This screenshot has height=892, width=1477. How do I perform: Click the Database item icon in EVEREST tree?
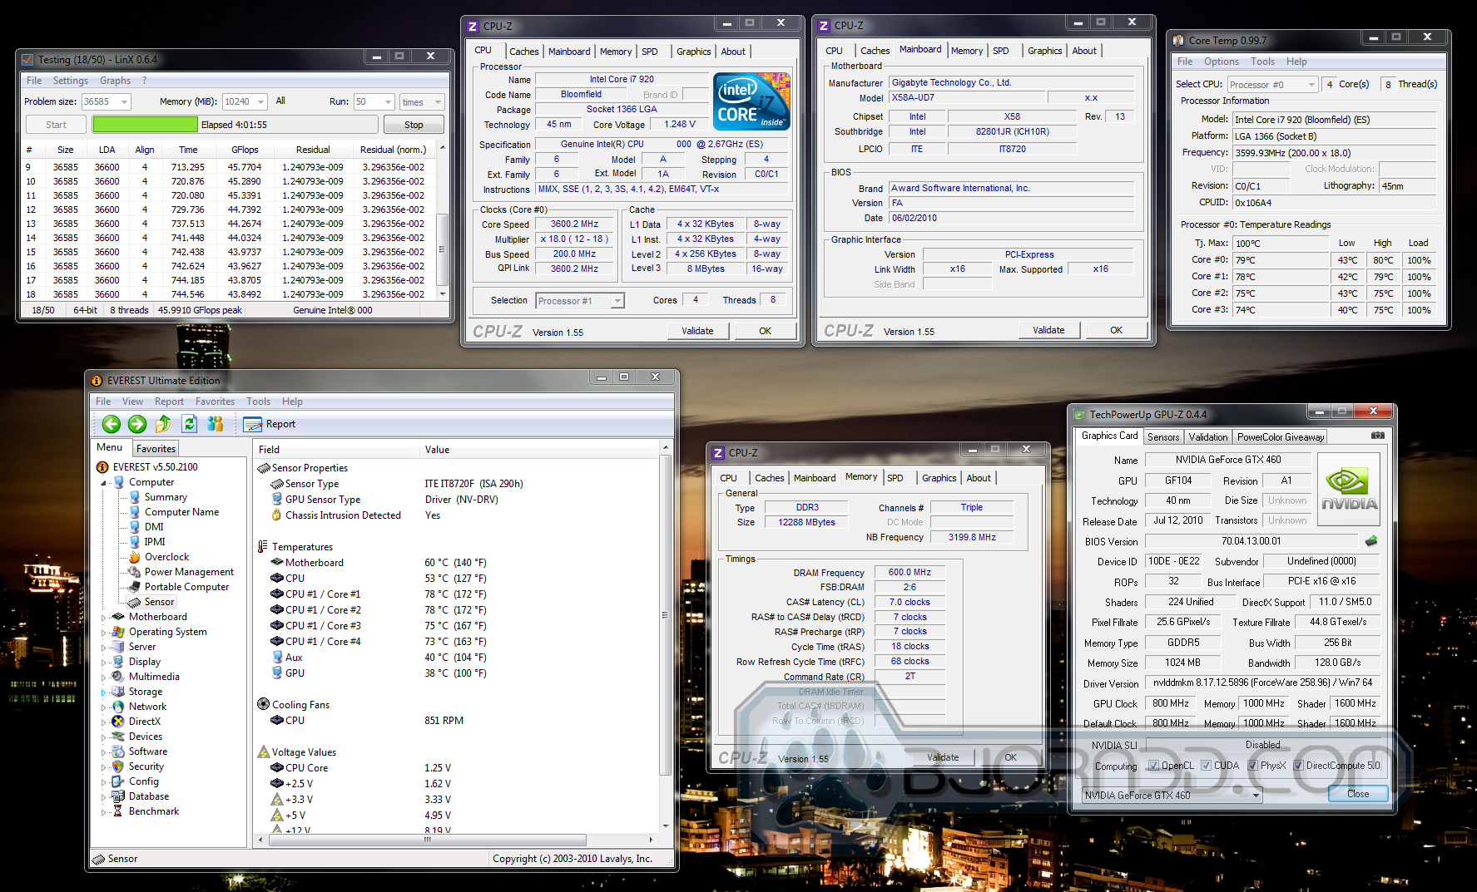[x=118, y=796]
